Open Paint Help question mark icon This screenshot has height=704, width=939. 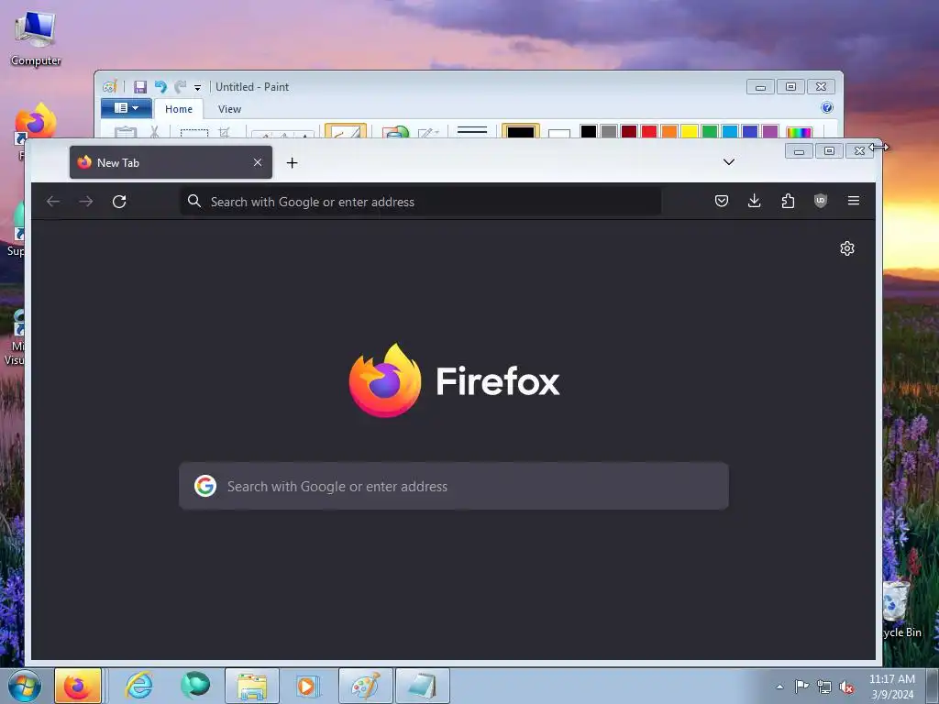click(x=827, y=108)
